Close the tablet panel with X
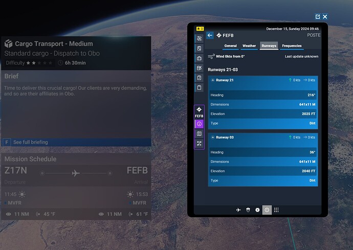Viewport: 353px width, 250px height. coord(325,17)
